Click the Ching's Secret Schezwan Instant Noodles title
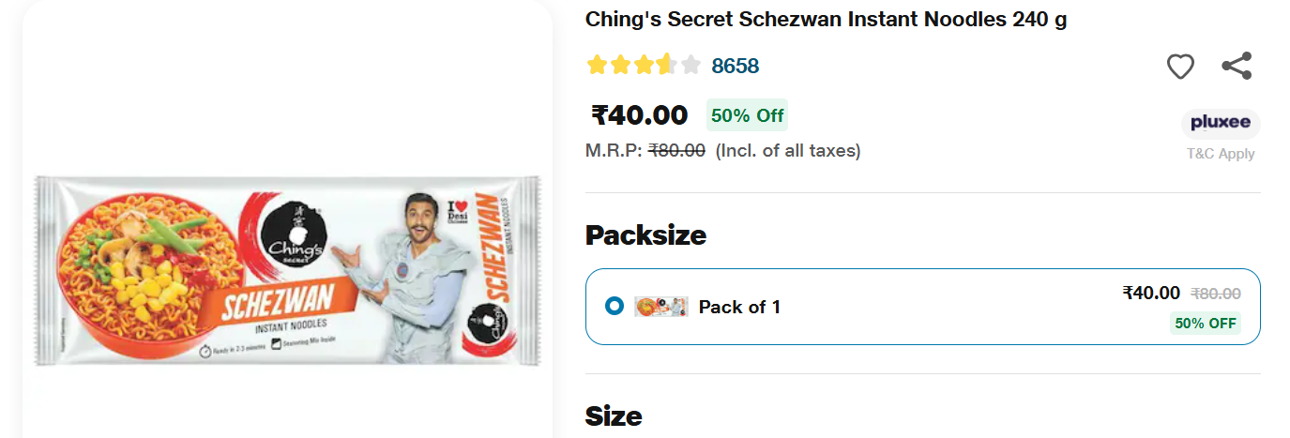The height and width of the screenshot is (438, 1290). click(826, 19)
